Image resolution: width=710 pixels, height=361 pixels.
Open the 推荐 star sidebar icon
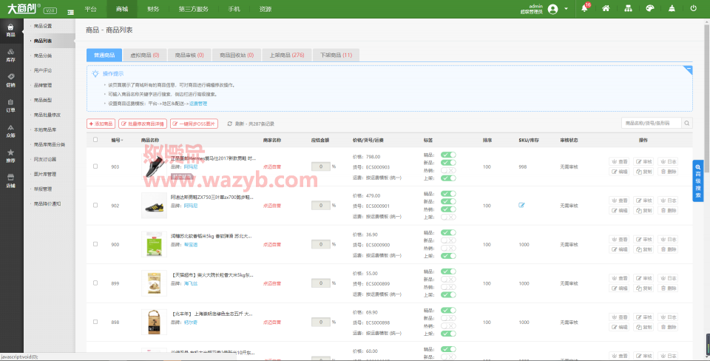(x=11, y=156)
